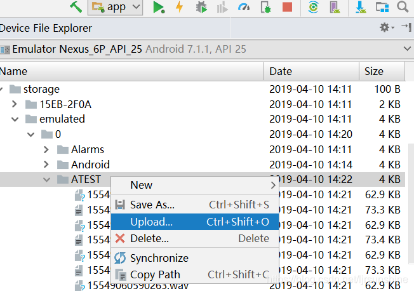This screenshot has width=414, height=291.
Task: Open the AVD Manager icon
Action: pos(335,7)
